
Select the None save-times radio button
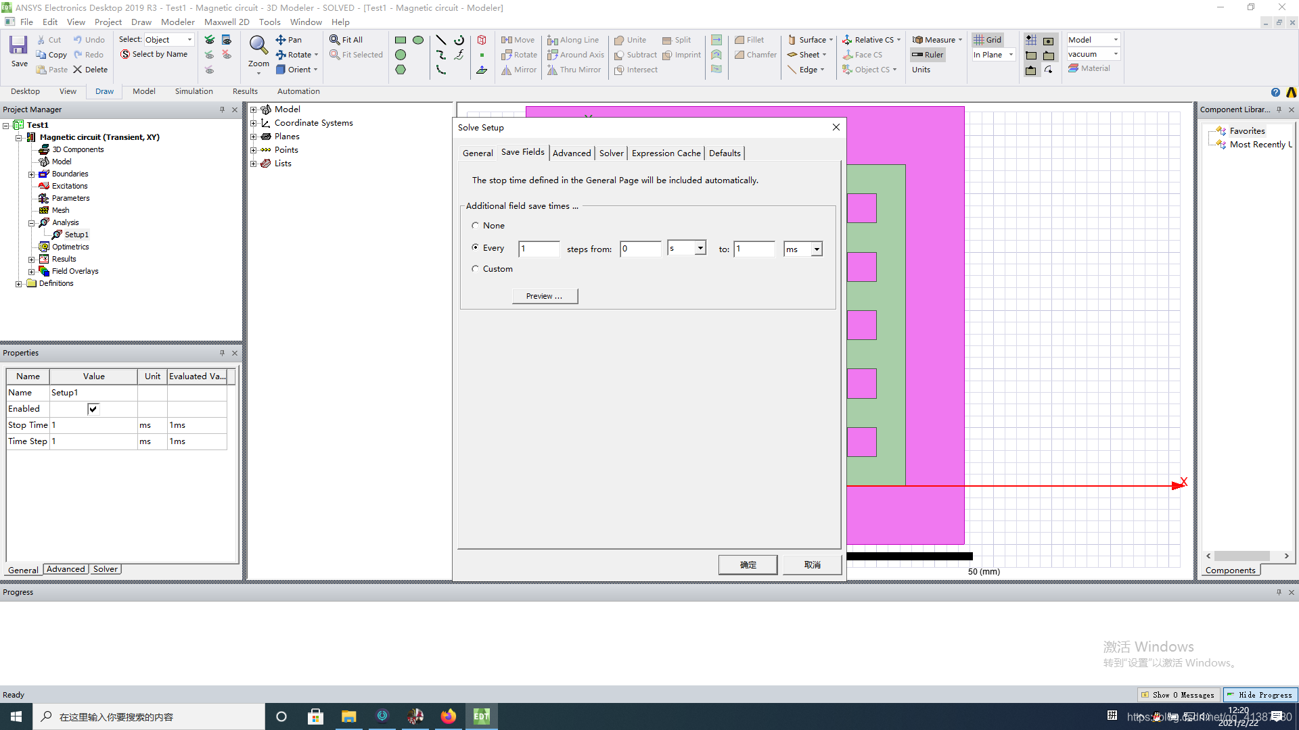pyautogui.click(x=475, y=226)
